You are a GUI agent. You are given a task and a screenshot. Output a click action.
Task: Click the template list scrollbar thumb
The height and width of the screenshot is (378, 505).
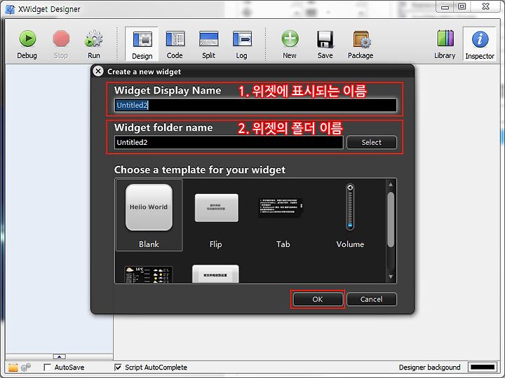point(391,220)
